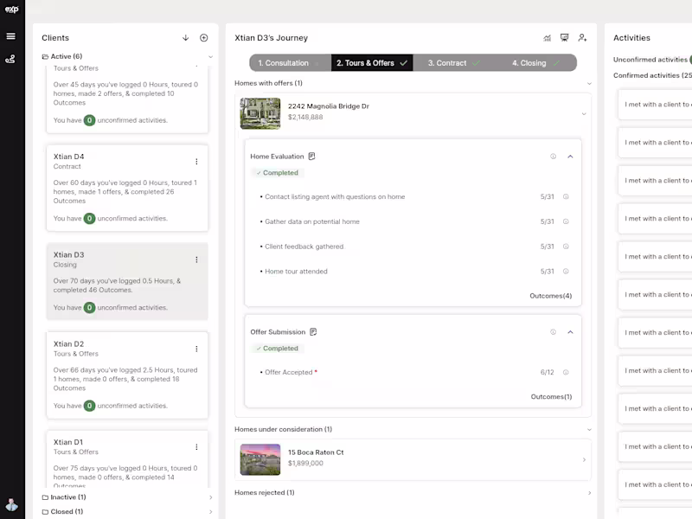Add a new client with plus icon
692x519 pixels.
204,38
